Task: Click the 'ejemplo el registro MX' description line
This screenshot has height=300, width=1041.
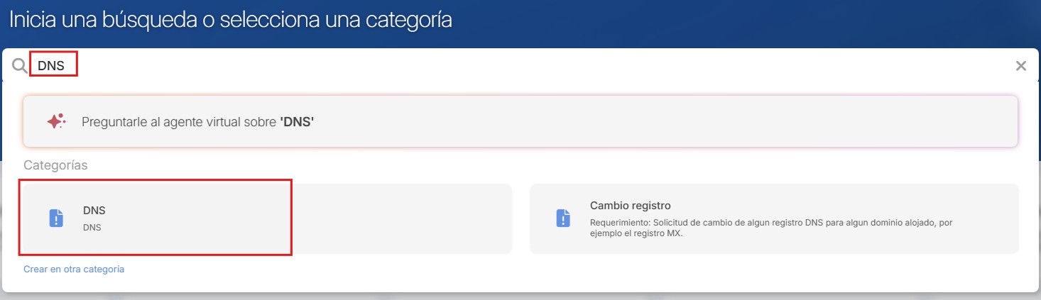Action: tap(636, 234)
